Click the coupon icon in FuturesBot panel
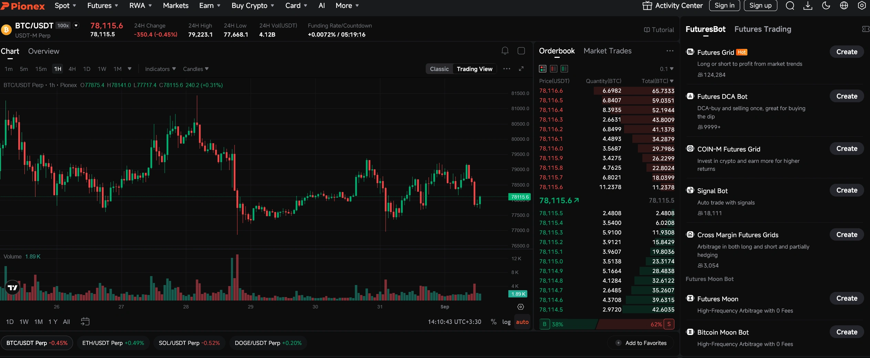 click(x=866, y=29)
